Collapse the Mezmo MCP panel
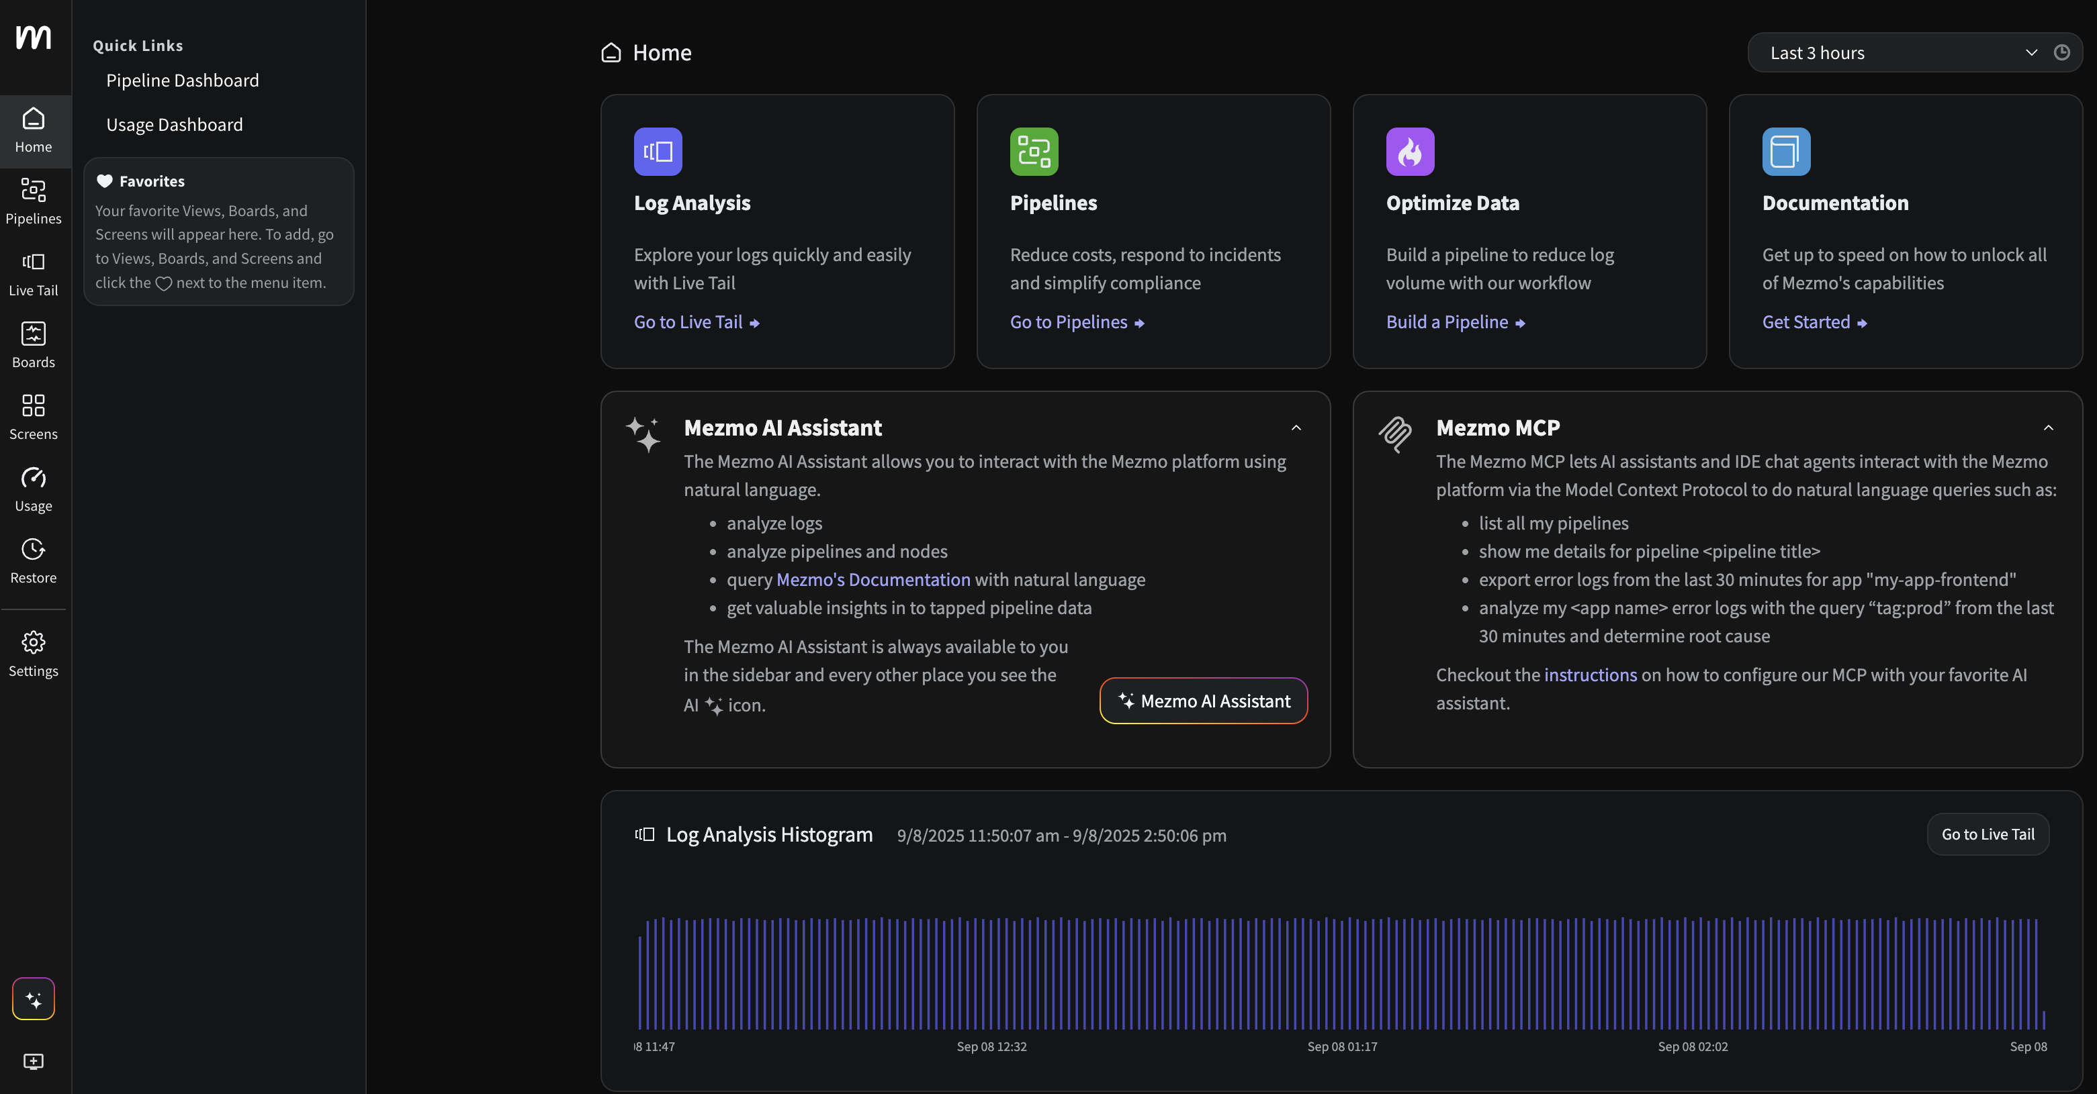The height and width of the screenshot is (1094, 2097). (x=2048, y=428)
